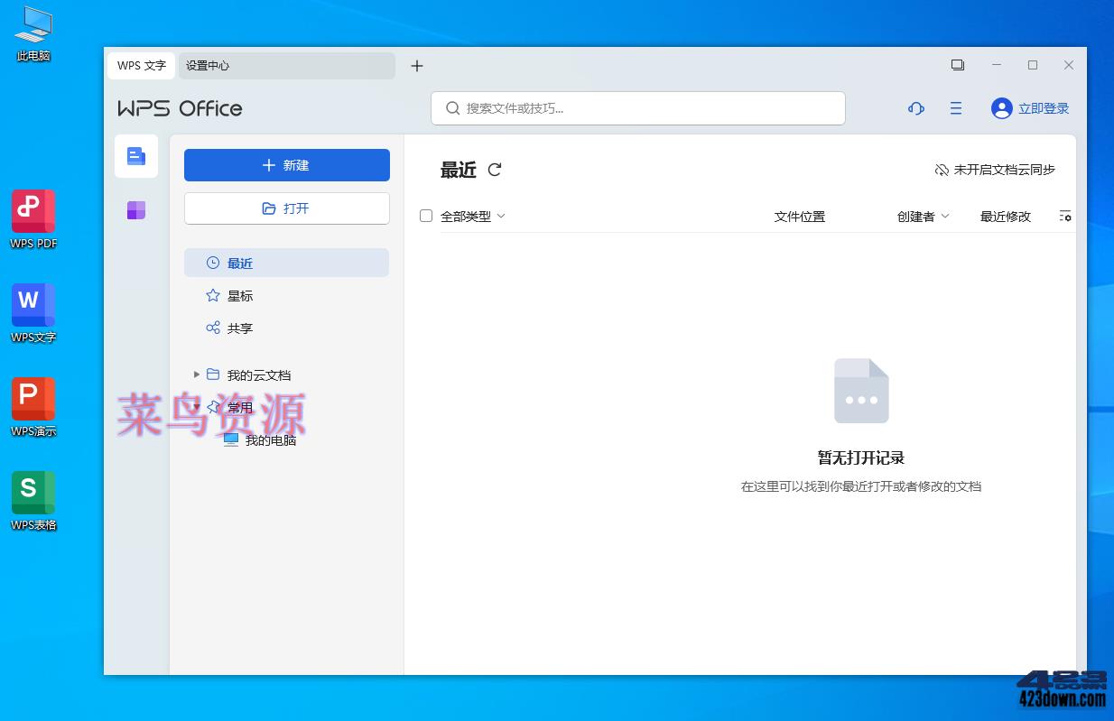Screen dimensions: 1114x721
Task: Select the documents home icon in sidebar
Action: pyautogui.click(x=136, y=155)
